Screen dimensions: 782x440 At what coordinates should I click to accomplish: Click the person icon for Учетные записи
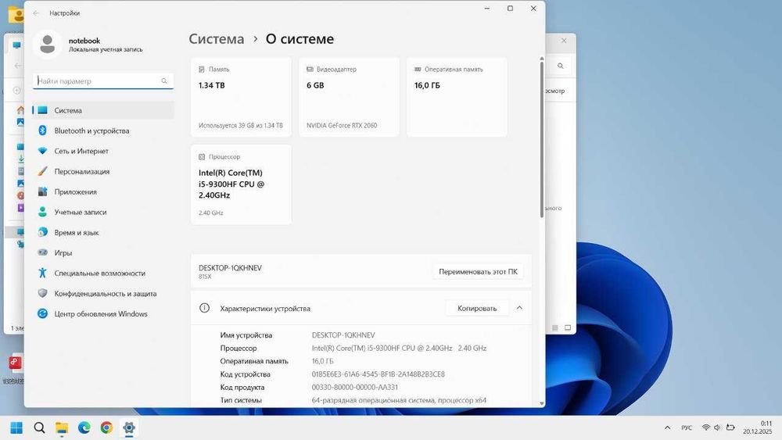point(42,212)
